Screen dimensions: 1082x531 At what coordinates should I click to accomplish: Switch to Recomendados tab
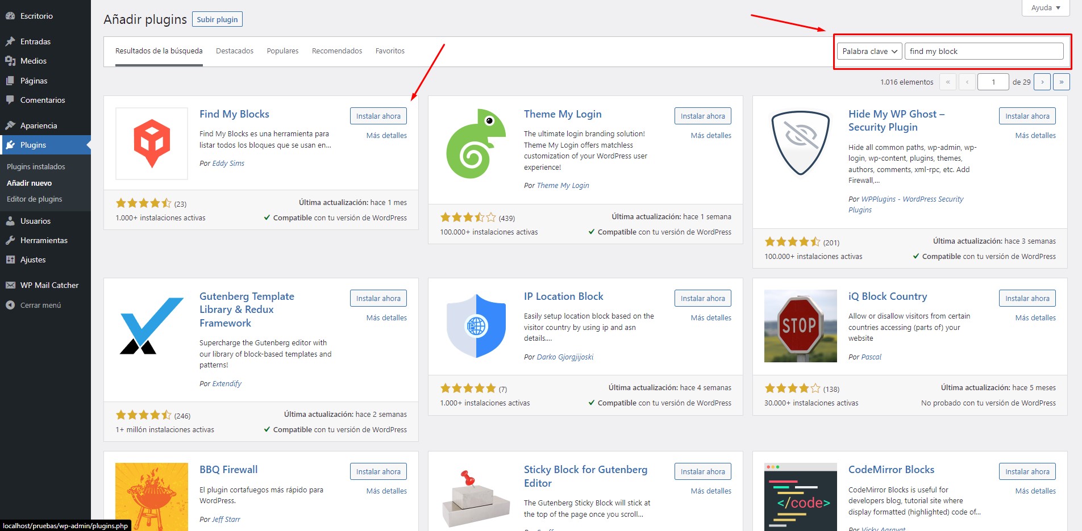[x=337, y=51]
